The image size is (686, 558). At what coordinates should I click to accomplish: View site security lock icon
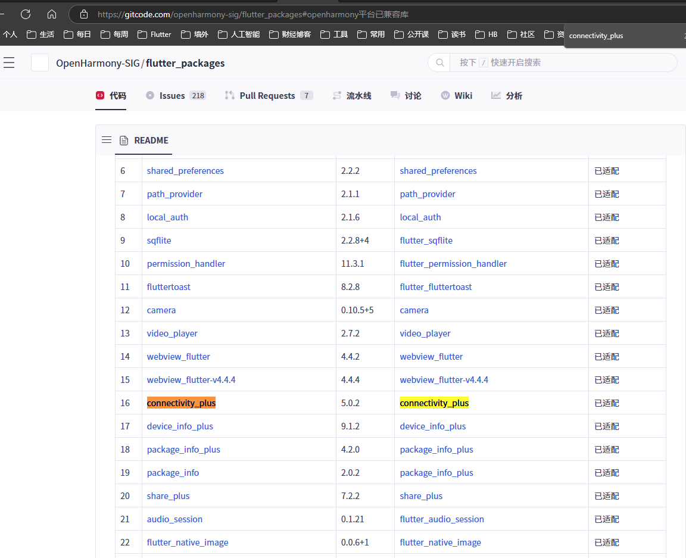[x=84, y=14]
